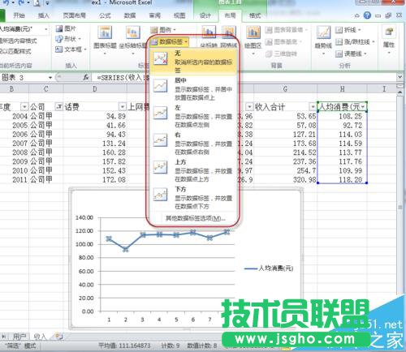Click the 三维旋转 3-D rotation button
Screen dimensions: 406x352
(281, 54)
